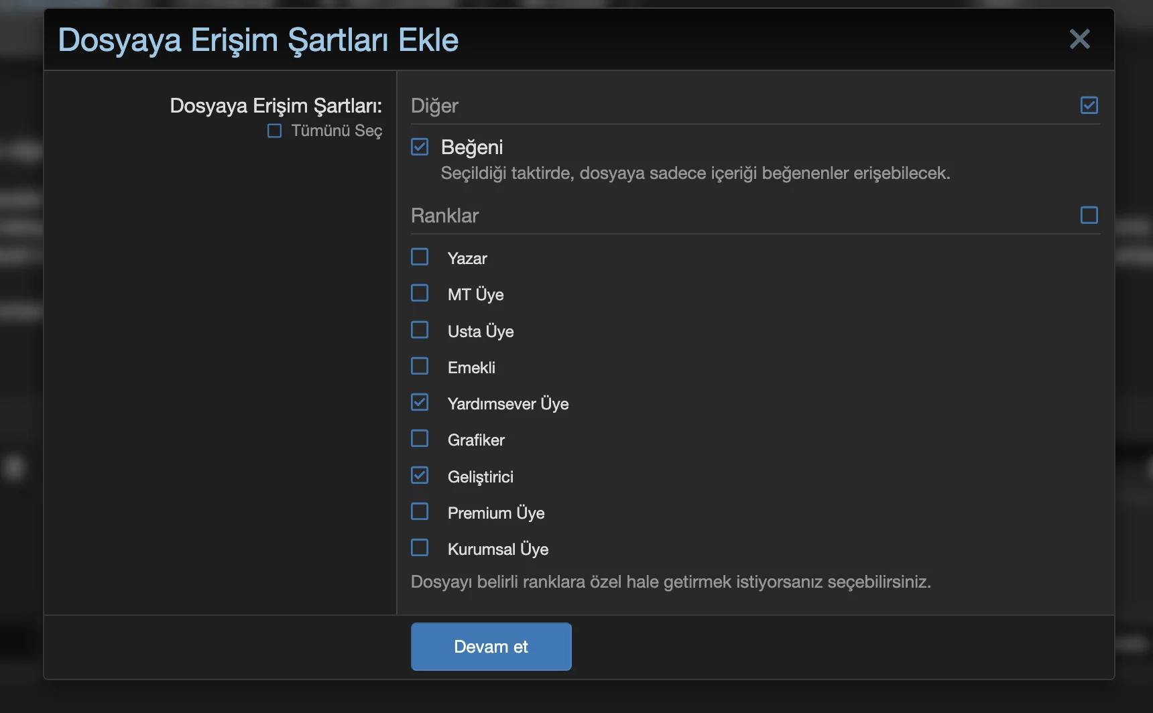Tick the Grafiker rank checkbox
The image size is (1153, 713).
pyautogui.click(x=420, y=439)
